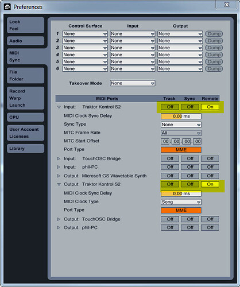240x287 pixels.
Task: Enable Track for Microsoft GS Wavetable Synth
Action: coord(170,176)
